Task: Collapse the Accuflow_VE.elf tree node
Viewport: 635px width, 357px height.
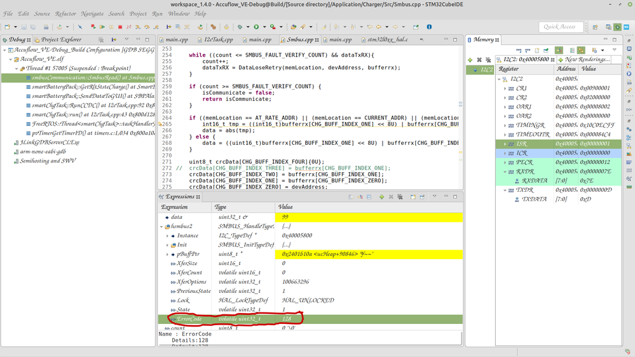Action: coord(11,59)
